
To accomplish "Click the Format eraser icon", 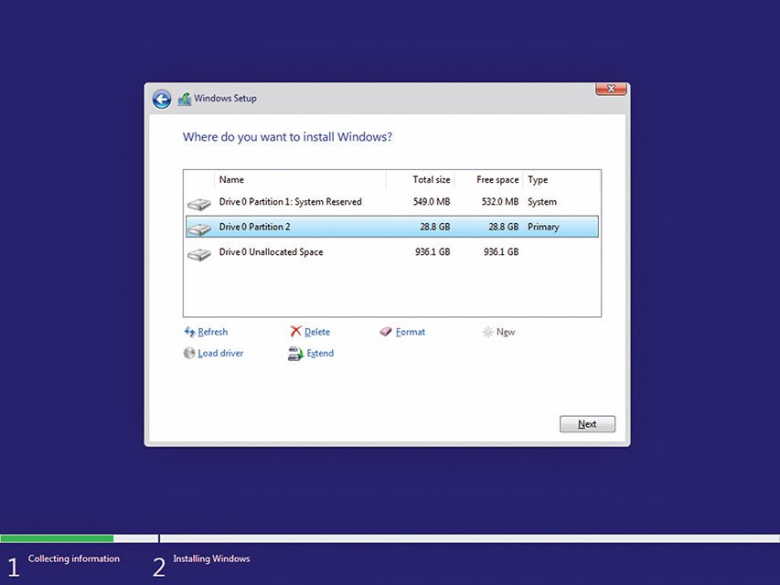I will click(386, 332).
